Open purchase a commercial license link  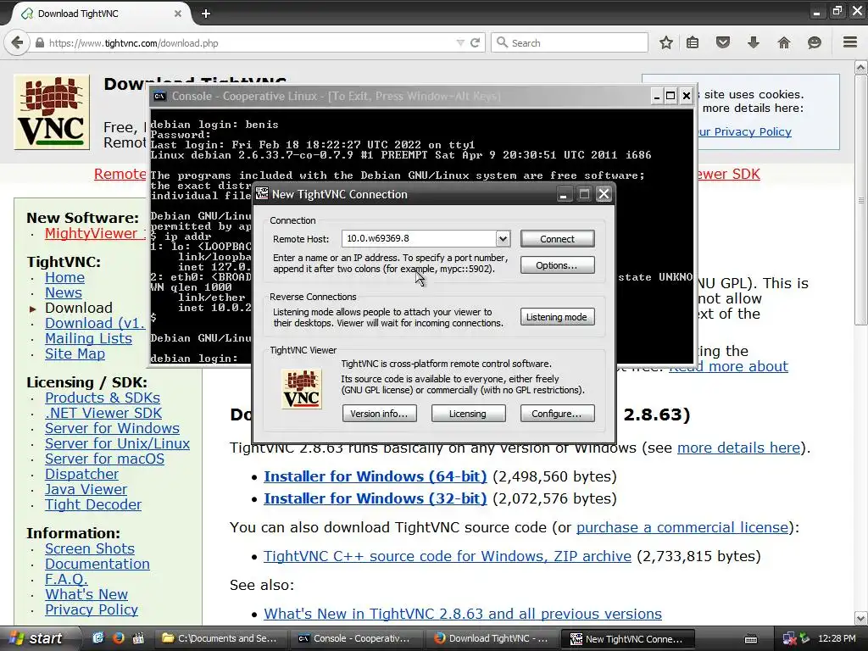[682, 527]
